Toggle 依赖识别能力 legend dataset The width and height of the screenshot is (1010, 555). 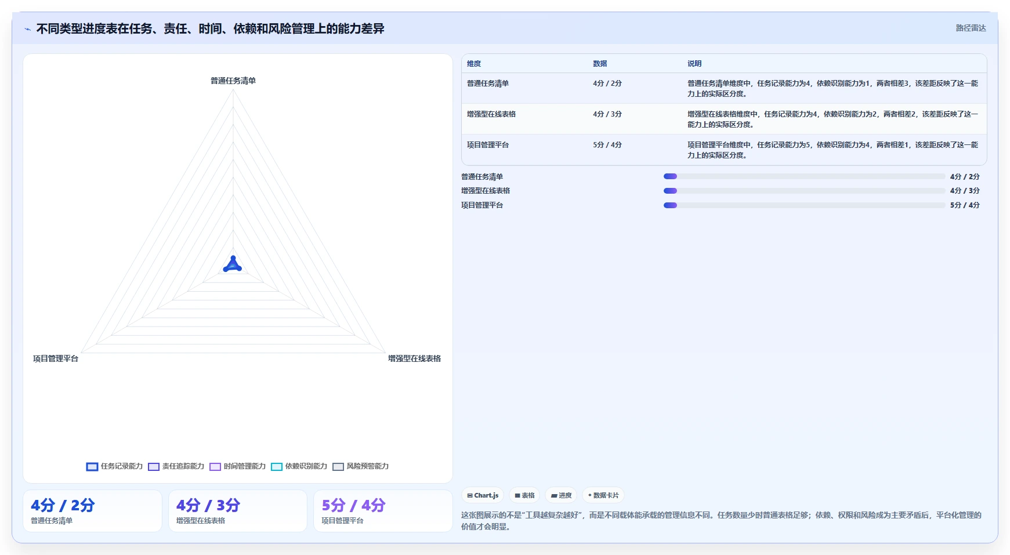[299, 466]
